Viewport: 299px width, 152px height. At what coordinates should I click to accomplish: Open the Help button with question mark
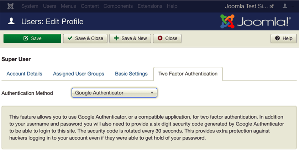pyautogui.click(x=284, y=38)
